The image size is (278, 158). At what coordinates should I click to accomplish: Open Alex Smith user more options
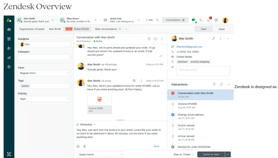[220, 38]
